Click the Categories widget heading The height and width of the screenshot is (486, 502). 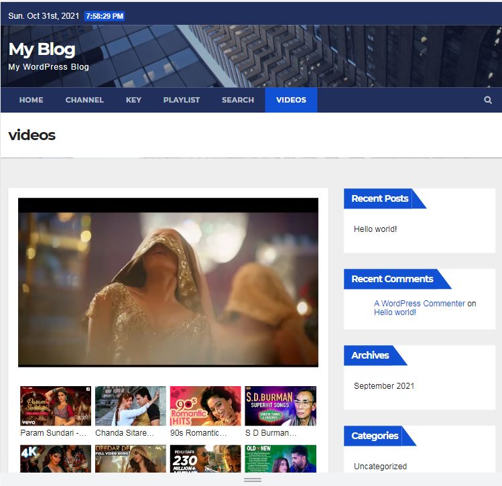click(375, 436)
